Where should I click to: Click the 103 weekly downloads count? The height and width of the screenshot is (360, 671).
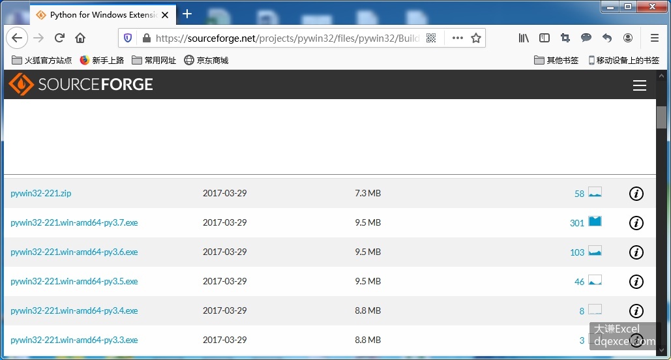577,252
